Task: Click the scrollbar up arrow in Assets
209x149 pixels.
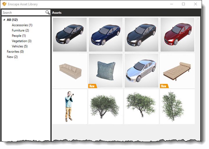Action: click(198, 19)
